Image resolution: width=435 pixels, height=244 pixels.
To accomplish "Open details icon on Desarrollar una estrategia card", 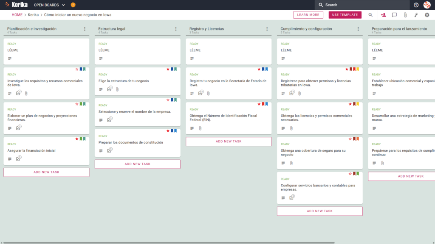I will pyautogui.click(x=374, y=128).
